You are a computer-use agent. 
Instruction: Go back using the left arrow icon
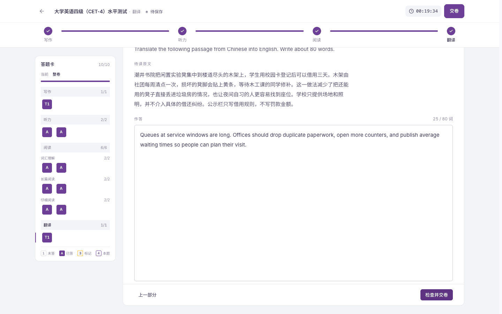tap(42, 11)
